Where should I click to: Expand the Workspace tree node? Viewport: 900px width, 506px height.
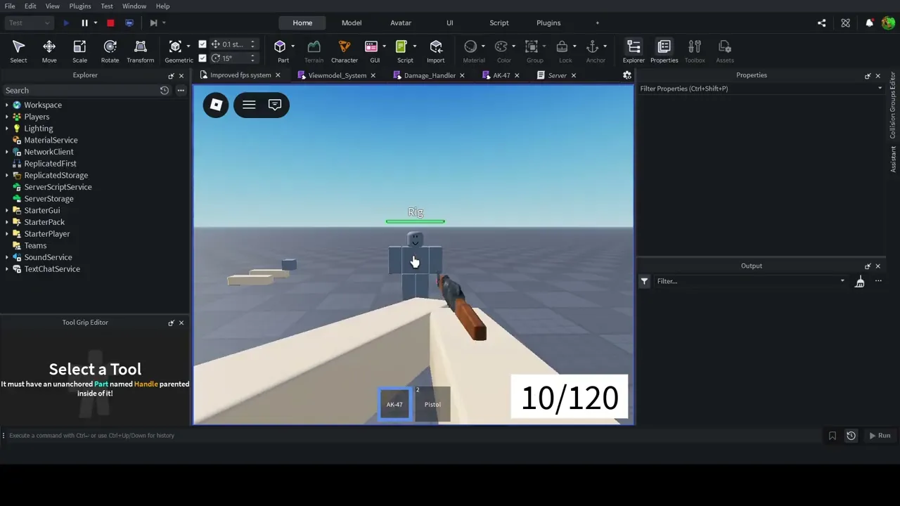coord(7,105)
